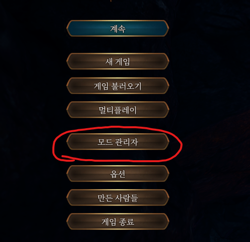Launch the Mod Manager (모드 관리자)
This screenshot has width=250, height=242.
click(x=118, y=142)
